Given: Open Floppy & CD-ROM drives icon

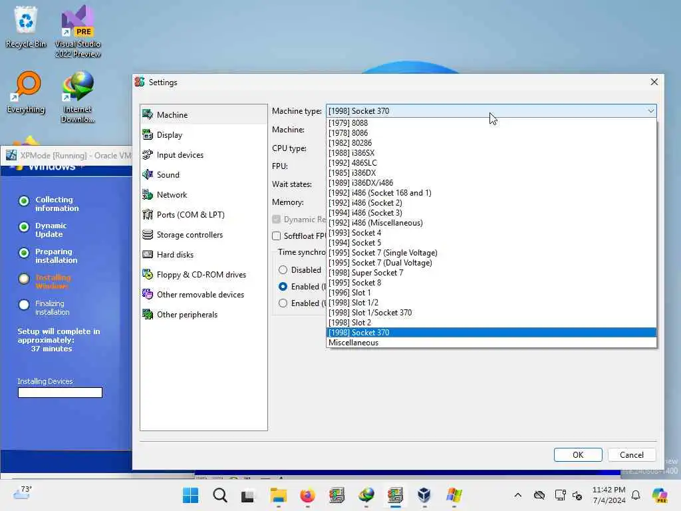Looking at the screenshot, I should [x=148, y=275].
